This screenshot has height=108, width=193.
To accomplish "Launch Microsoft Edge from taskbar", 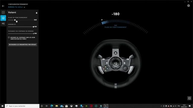I will [x=52, y=106].
